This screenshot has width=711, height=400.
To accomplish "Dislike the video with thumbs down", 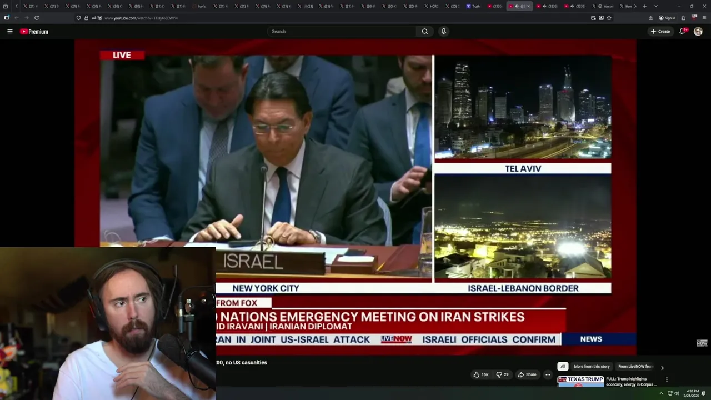I will click(x=502, y=374).
